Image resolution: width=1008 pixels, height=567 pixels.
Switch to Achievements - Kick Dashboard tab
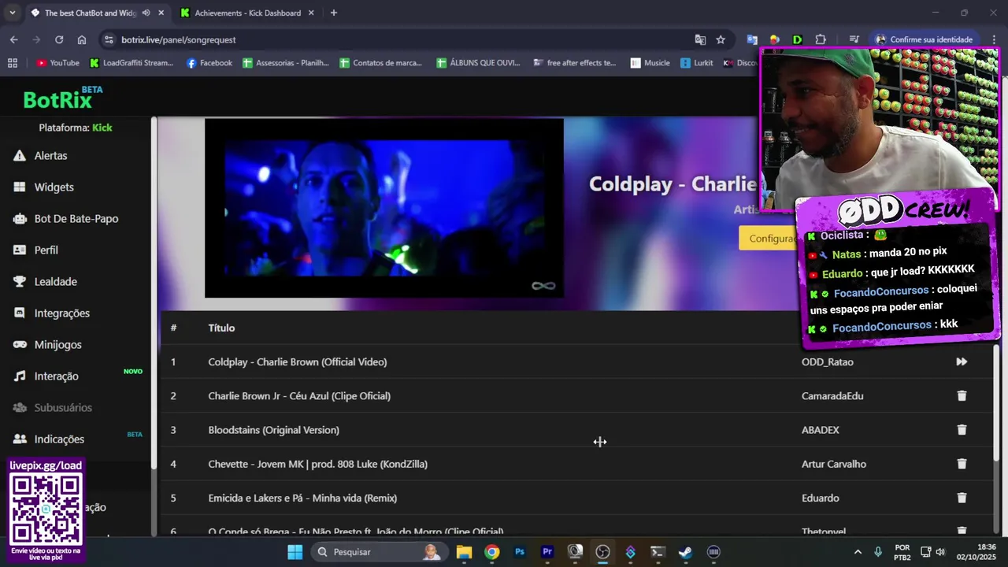point(247,13)
